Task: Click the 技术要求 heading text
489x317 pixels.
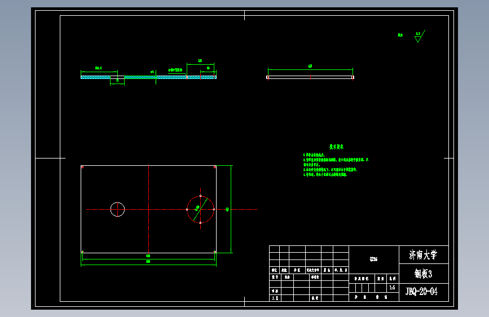Action: click(x=336, y=147)
